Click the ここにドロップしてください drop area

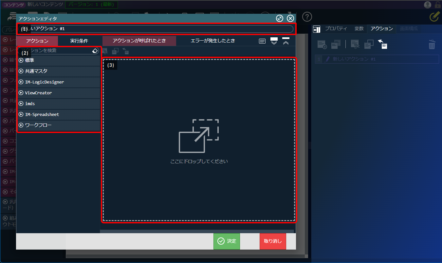(x=199, y=140)
